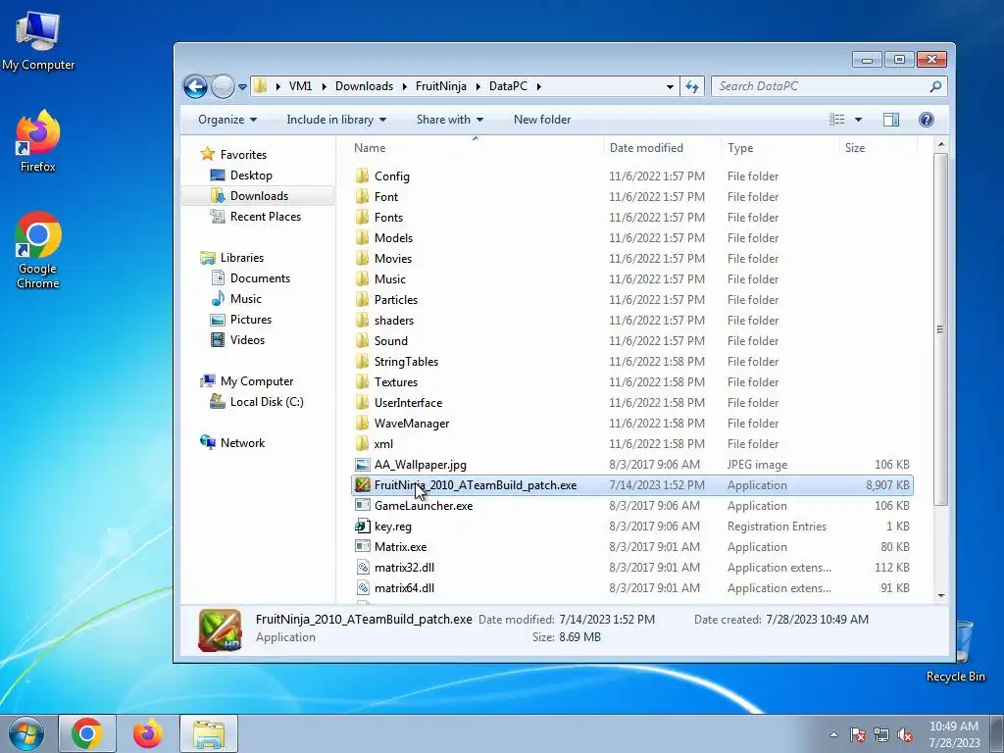
Task: Refresh the DataPC folder view
Action: coord(692,86)
